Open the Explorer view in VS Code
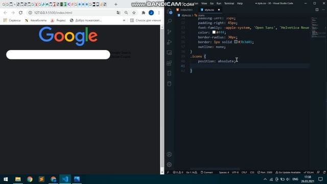This screenshot has height=184, width=327. (169, 11)
